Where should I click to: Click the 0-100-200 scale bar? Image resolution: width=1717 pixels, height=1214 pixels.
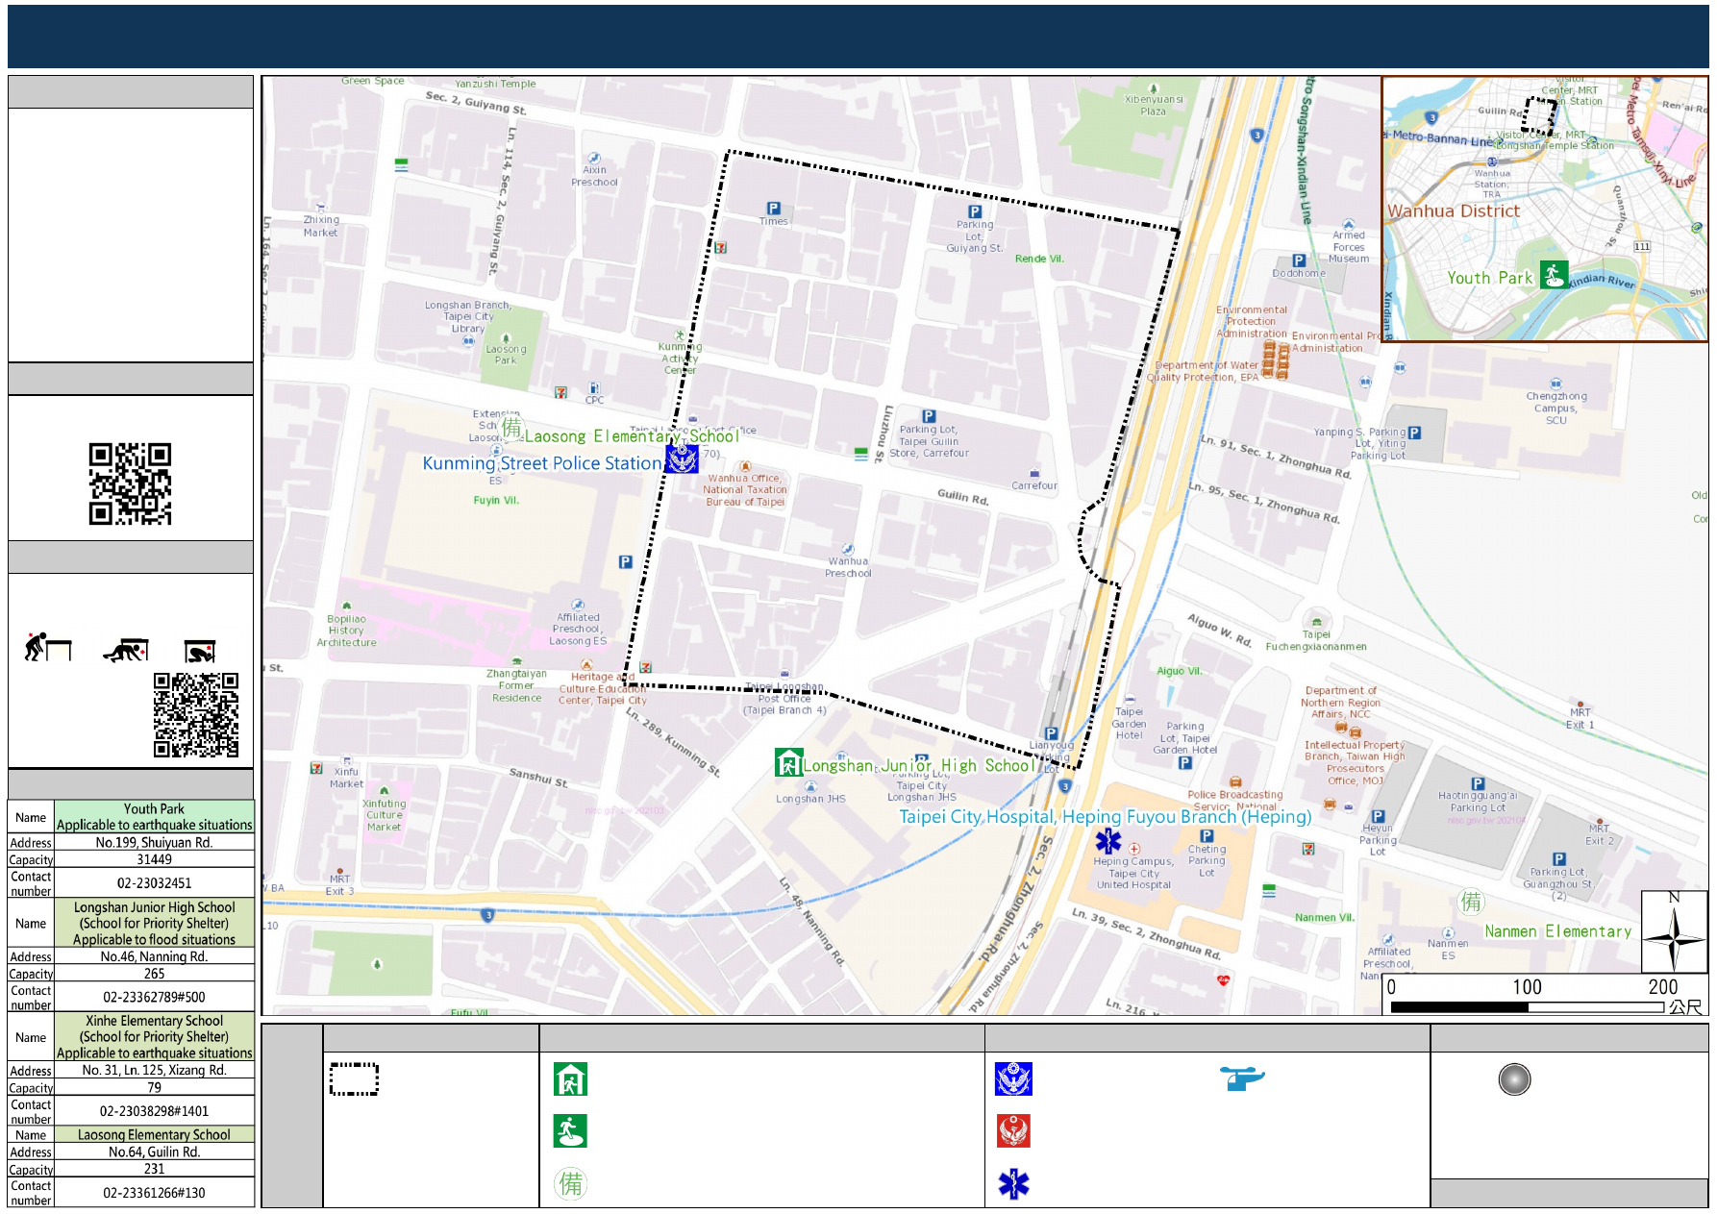point(1529,1006)
